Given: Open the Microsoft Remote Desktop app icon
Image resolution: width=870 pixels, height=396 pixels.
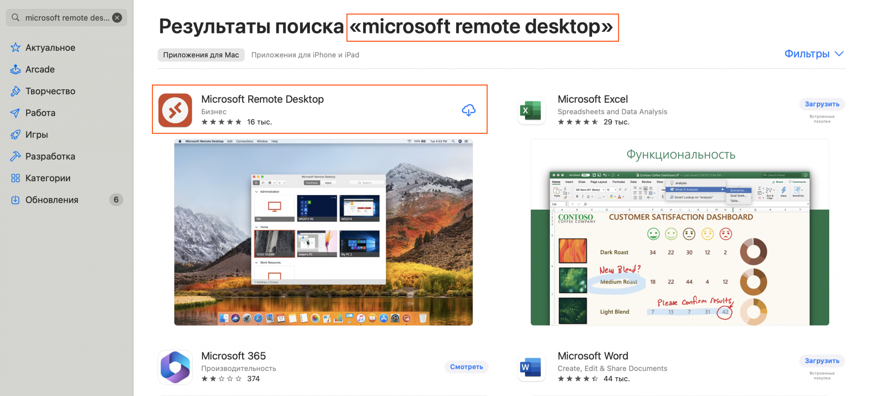Looking at the screenshot, I should pyautogui.click(x=175, y=110).
